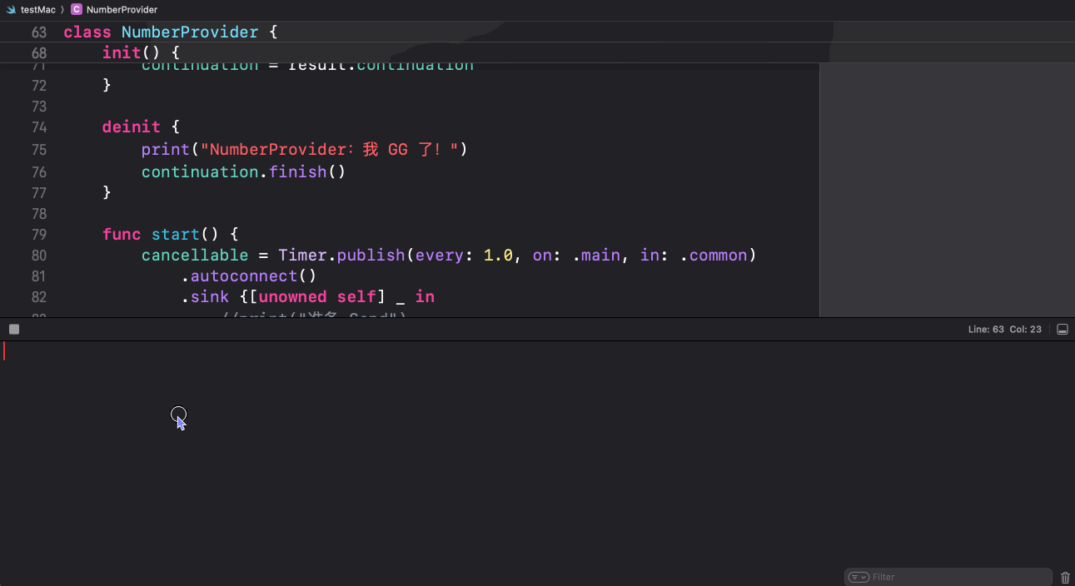The width and height of the screenshot is (1075, 586).
Task: Click the NumberProvider print string literal
Action: (x=330, y=150)
